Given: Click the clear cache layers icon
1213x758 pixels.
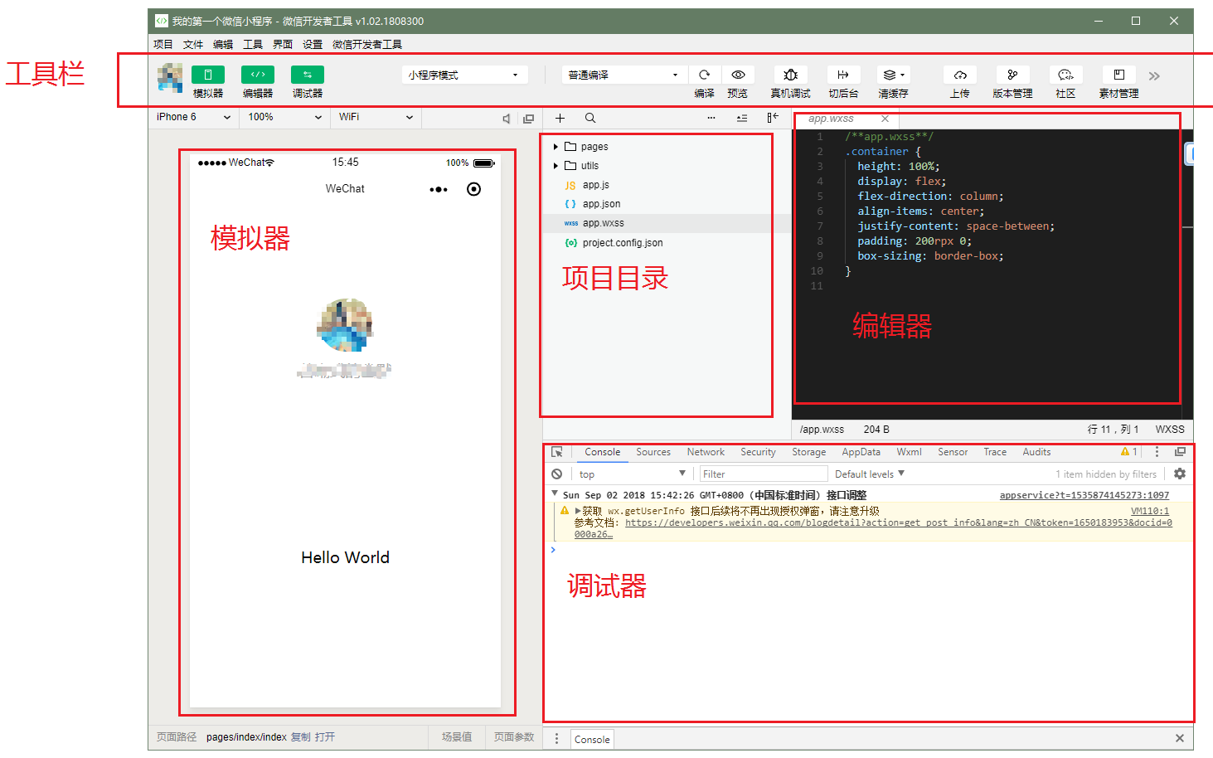Looking at the screenshot, I should coord(892,75).
